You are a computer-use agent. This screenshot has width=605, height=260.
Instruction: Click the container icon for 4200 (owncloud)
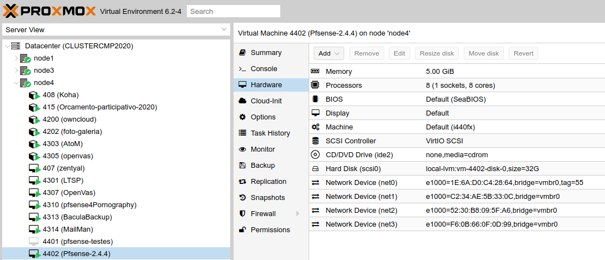pos(34,119)
